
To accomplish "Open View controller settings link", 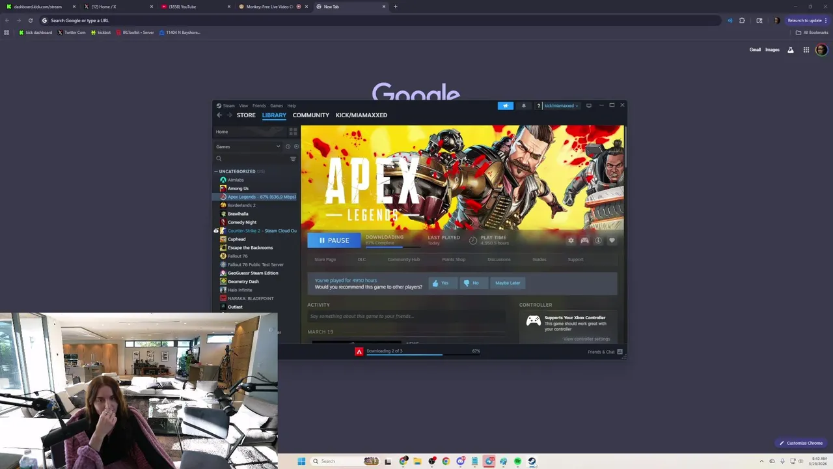I will [x=586, y=339].
